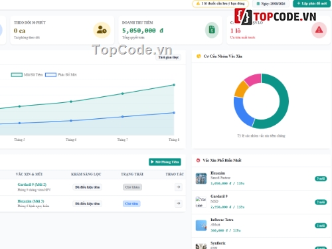Image resolution: width=332 pixels, height=249 pixels.
Task: Toggle the blue 'Phác Đồ Mới' chart legend
Action: point(61,75)
